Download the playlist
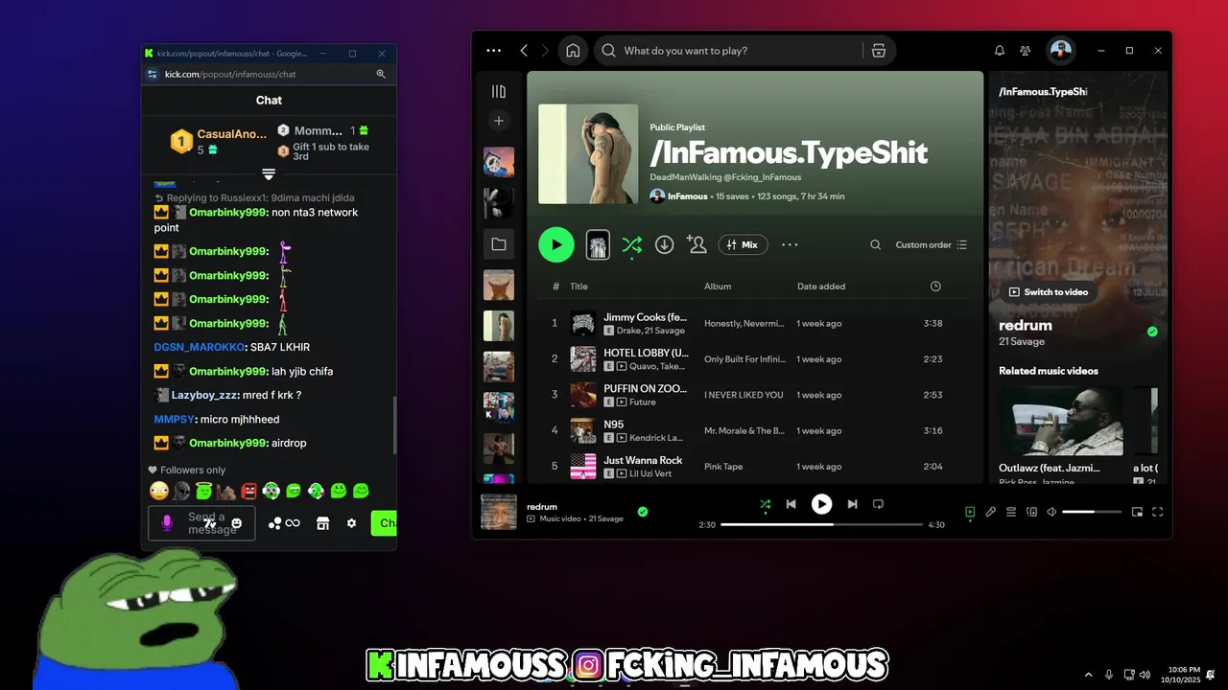The image size is (1228, 690). (664, 244)
